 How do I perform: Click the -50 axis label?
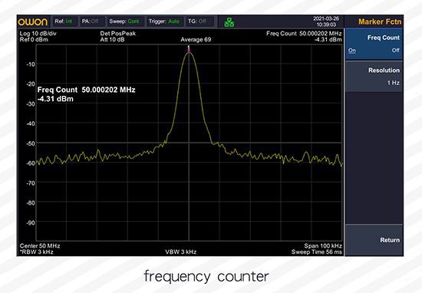(31, 143)
